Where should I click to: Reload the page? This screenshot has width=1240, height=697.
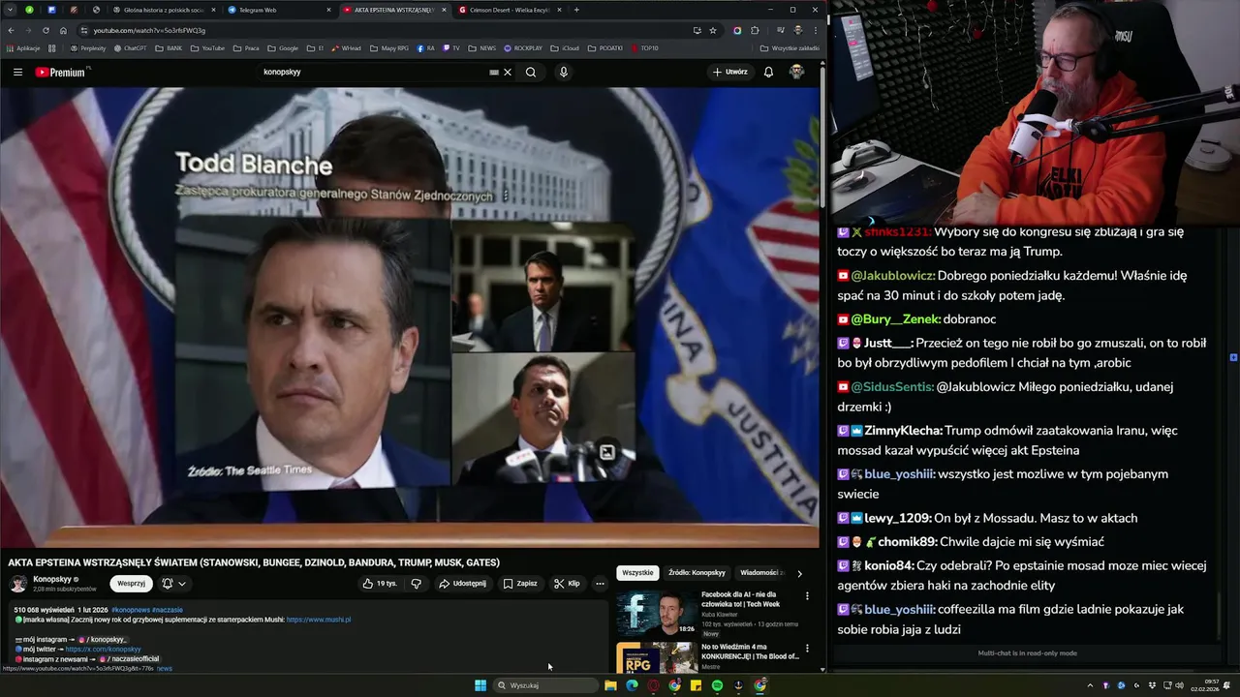click(46, 30)
